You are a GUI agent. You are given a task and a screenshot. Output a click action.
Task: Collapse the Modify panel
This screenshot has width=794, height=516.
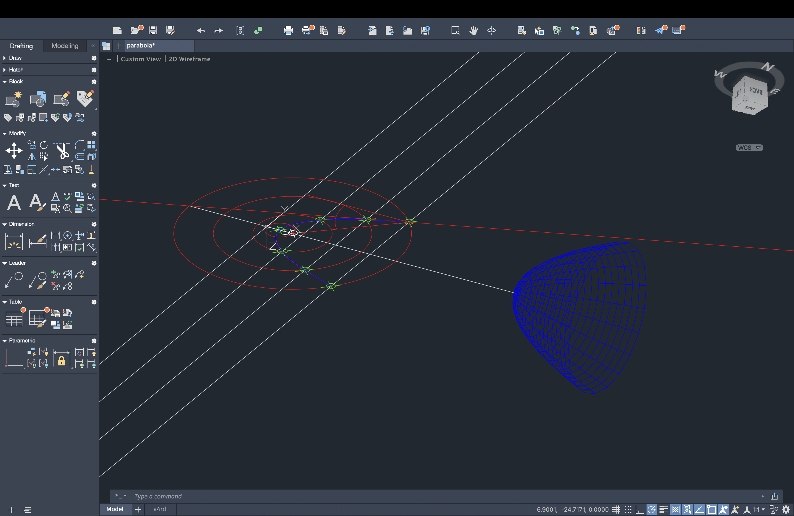point(5,133)
